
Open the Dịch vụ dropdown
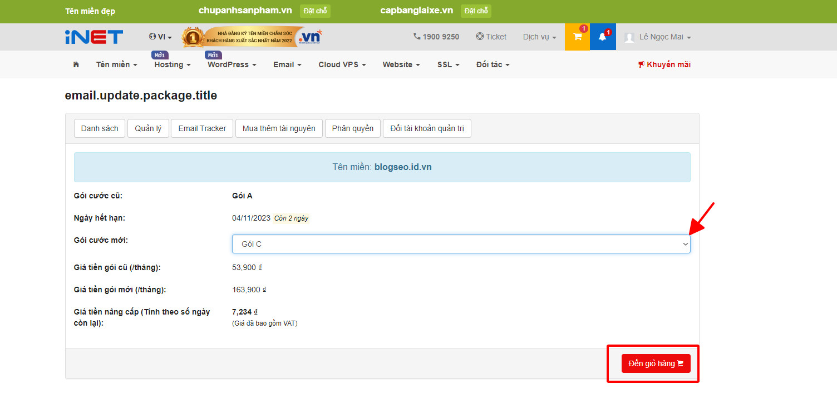(x=538, y=37)
